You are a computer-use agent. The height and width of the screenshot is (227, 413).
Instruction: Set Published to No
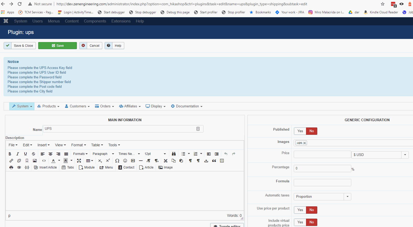pyautogui.click(x=312, y=131)
